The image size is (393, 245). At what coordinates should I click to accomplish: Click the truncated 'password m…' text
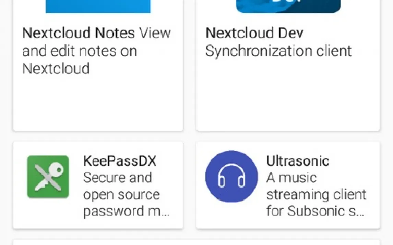126,211
